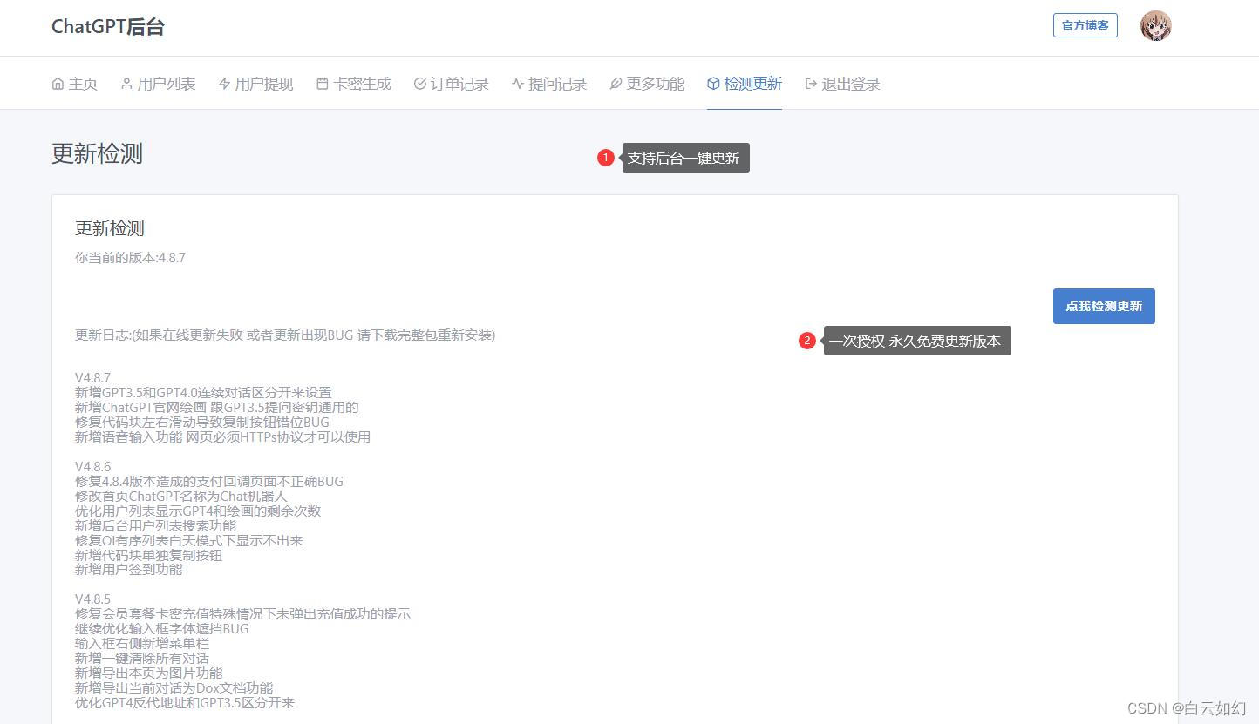
Task: Click the feather icon beside 更多功能
Action: click(615, 84)
